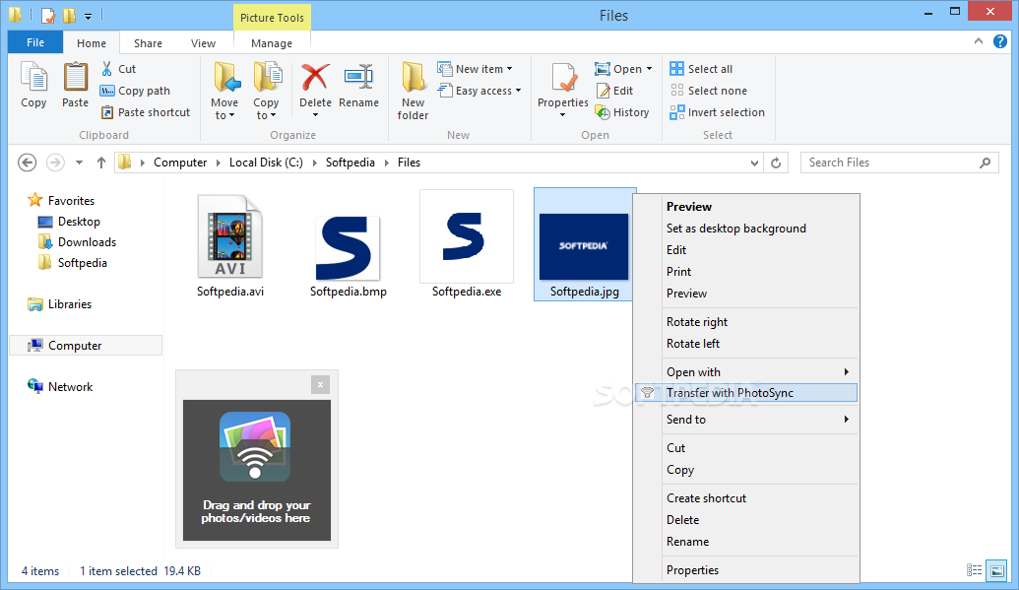The width and height of the screenshot is (1019, 590).
Task: Click the PhotoSync drag and drop panel
Action: point(257,470)
